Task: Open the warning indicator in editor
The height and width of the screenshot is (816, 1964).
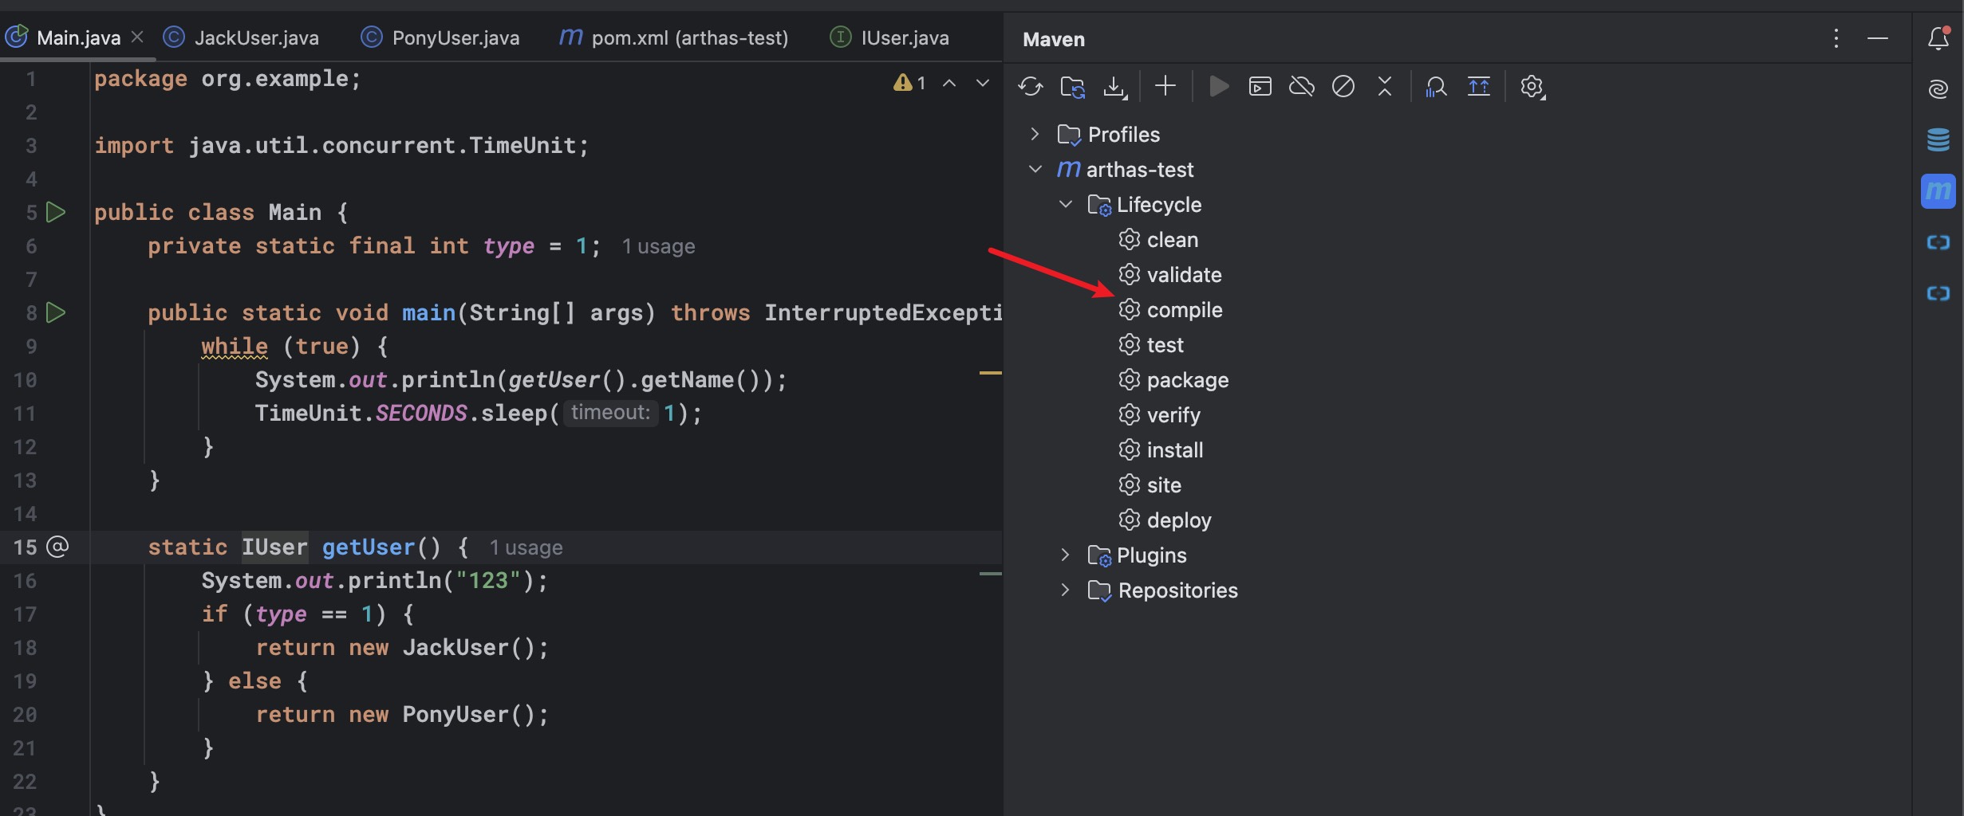Action: pos(909,83)
